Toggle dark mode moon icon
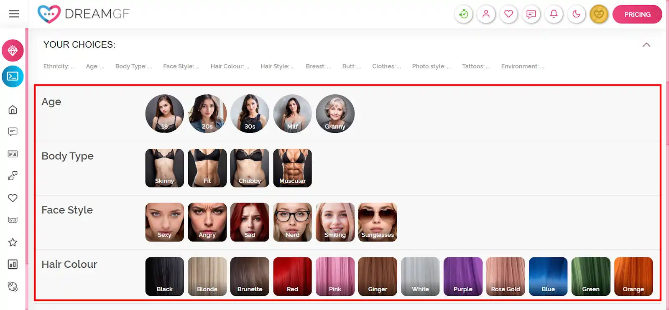The height and width of the screenshot is (310, 669). coord(577,14)
